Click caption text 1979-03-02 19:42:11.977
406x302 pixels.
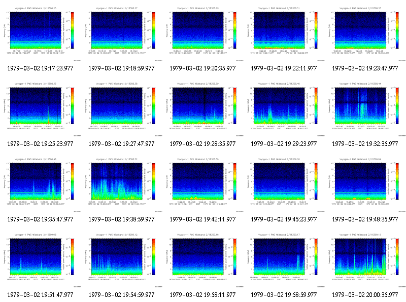(x=202, y=219)
